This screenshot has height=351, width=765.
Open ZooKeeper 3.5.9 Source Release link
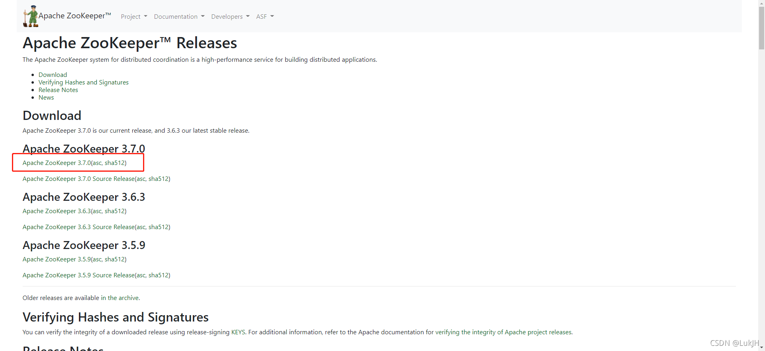(78, 275)
